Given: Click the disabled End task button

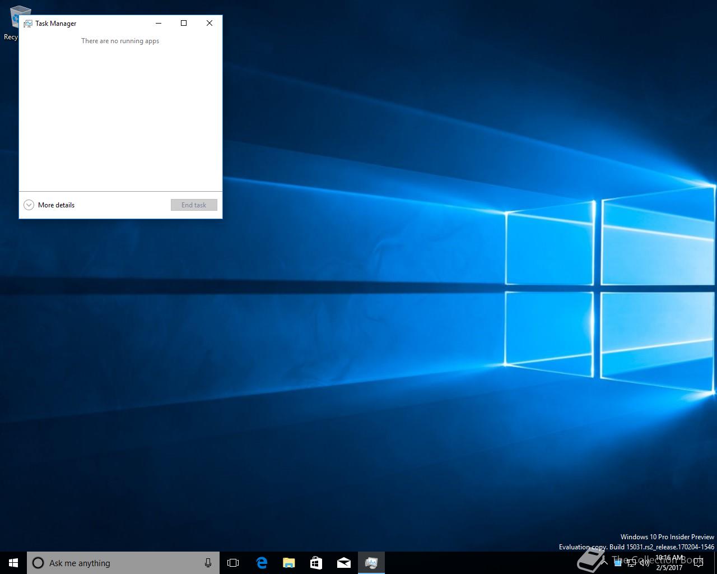Looking at the screenshot, I should (x=194, y=205).
